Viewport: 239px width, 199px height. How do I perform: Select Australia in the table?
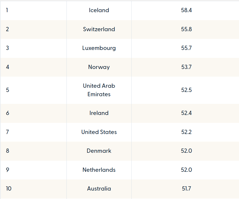click(x=99, y=189)
